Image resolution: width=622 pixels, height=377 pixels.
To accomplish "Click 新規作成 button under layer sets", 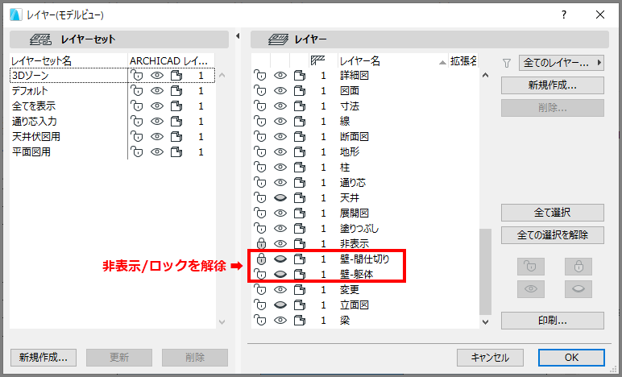I will tap(44, 358).
